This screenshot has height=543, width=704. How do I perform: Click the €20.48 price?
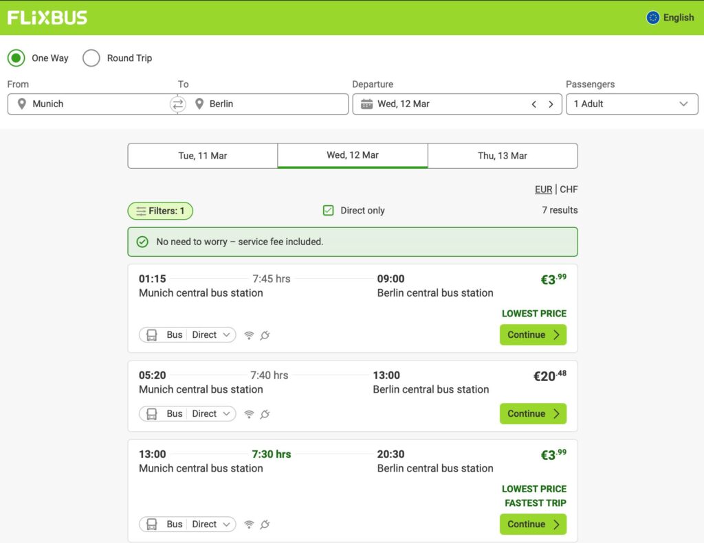coord(549,376)
